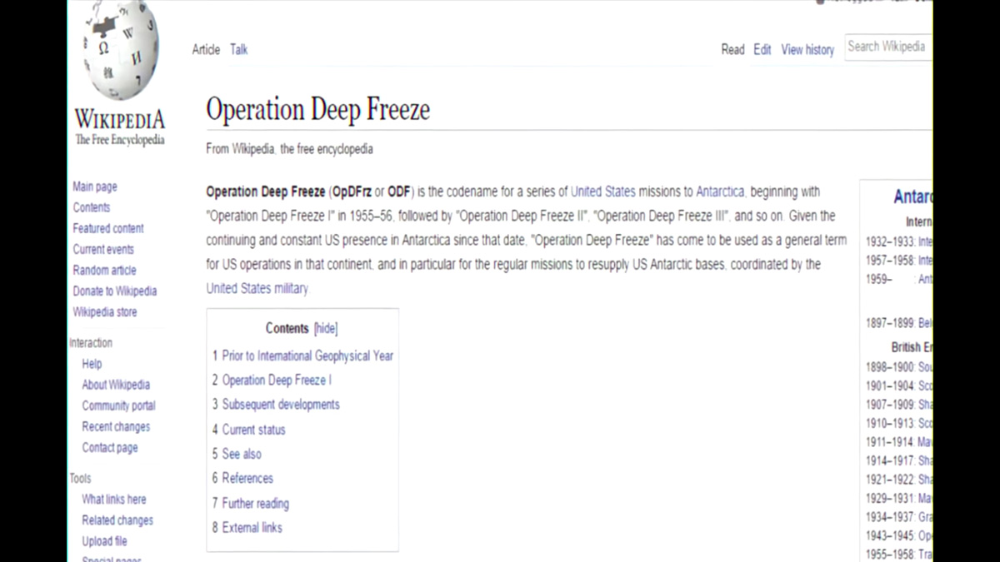Hide the Contents table using hide toggle

tap(326, 329)
